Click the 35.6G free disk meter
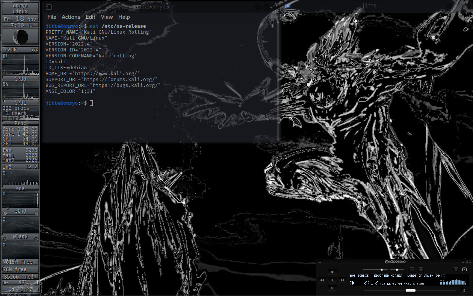 click(20, 277)
